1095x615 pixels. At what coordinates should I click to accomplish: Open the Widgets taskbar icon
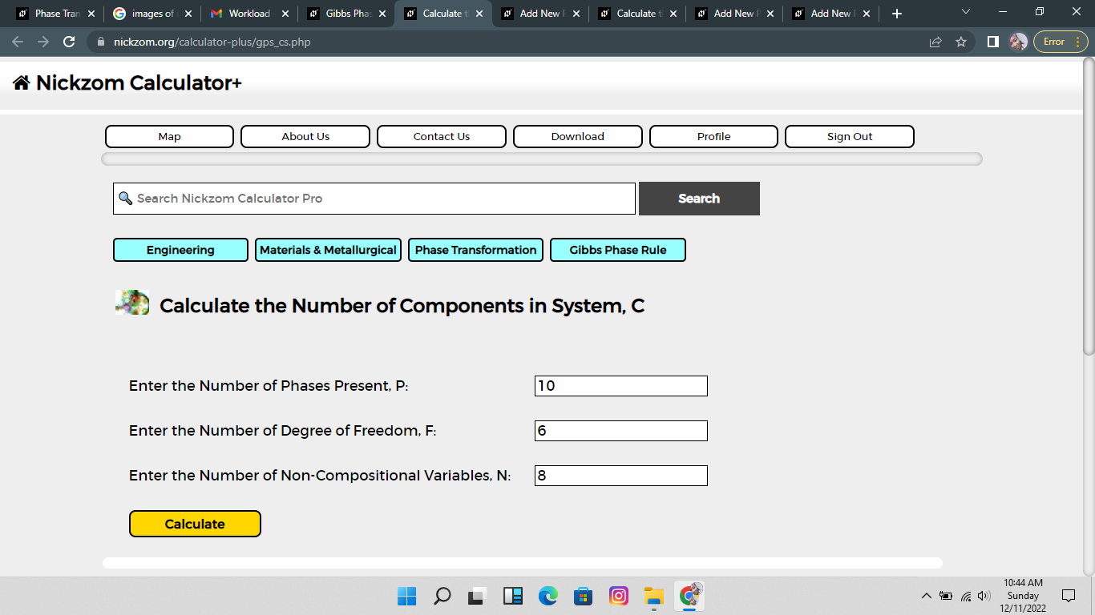click(513, 596)
